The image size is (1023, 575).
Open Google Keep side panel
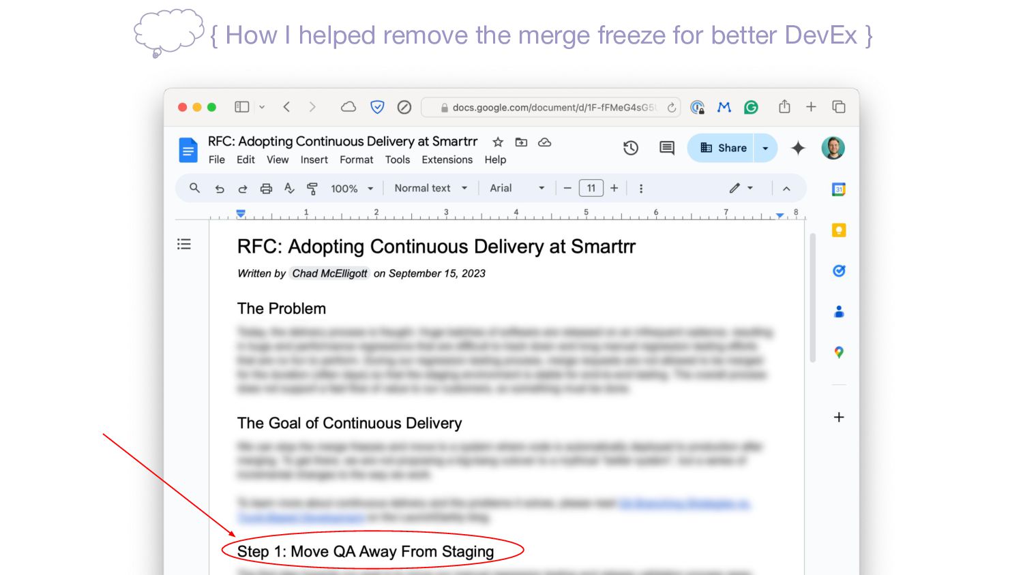839,230
